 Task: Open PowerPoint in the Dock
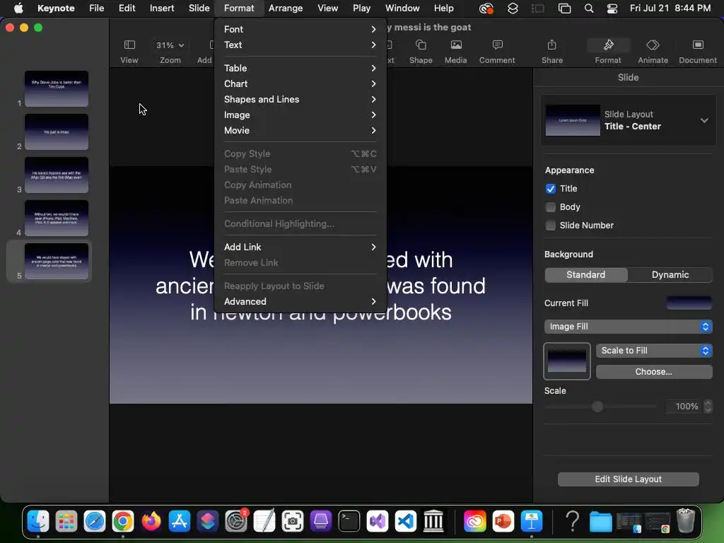(503, 521)
